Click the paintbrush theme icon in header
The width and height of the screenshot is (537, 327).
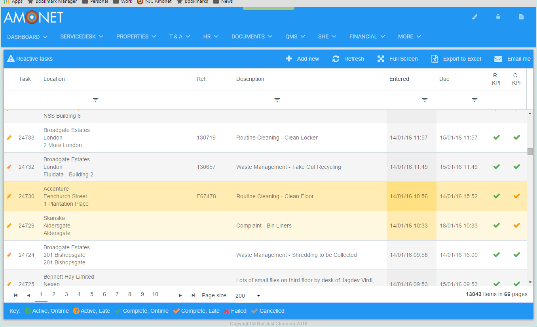[x=475, y=17]
